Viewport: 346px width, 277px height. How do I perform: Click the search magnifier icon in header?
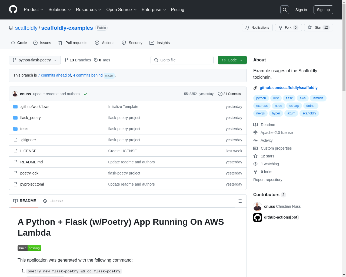285,10
